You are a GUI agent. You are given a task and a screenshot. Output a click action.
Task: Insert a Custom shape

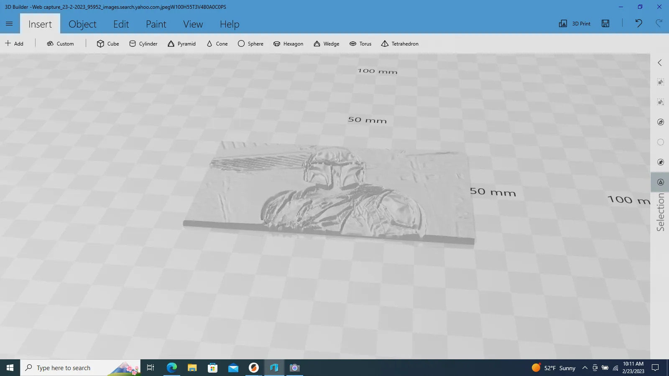pos(60,43)
